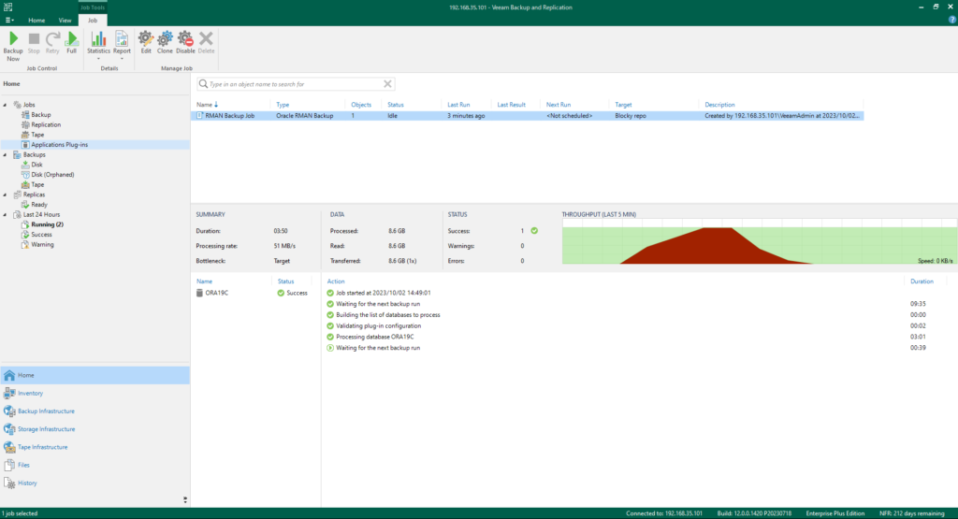The height and width of the screenshot is (519, 958).
Task: Expand navigation pane options arrow
Action: pyautogui.click(x=185, y=500)
